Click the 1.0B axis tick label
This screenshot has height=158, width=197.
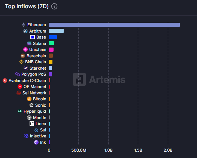click(x=109, y=150)
